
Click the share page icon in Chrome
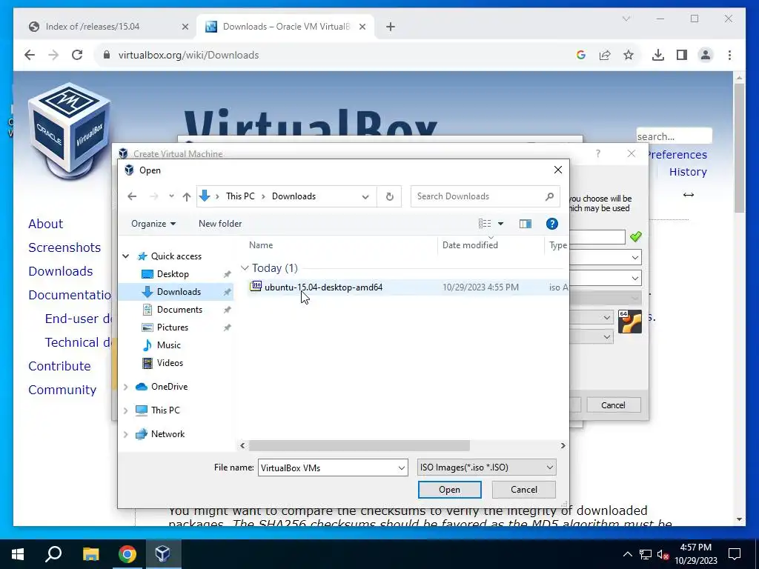tap(605, 55)
